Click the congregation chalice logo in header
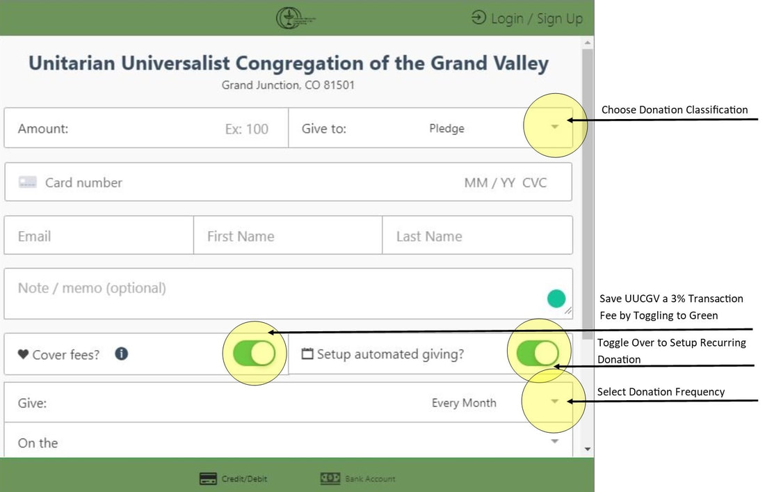This screenshot has width=765, height=492. click(296, 19)
